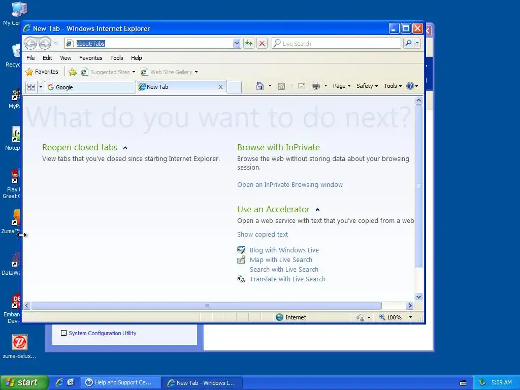
Task: Open the File menu
Action: coord(30,58)
